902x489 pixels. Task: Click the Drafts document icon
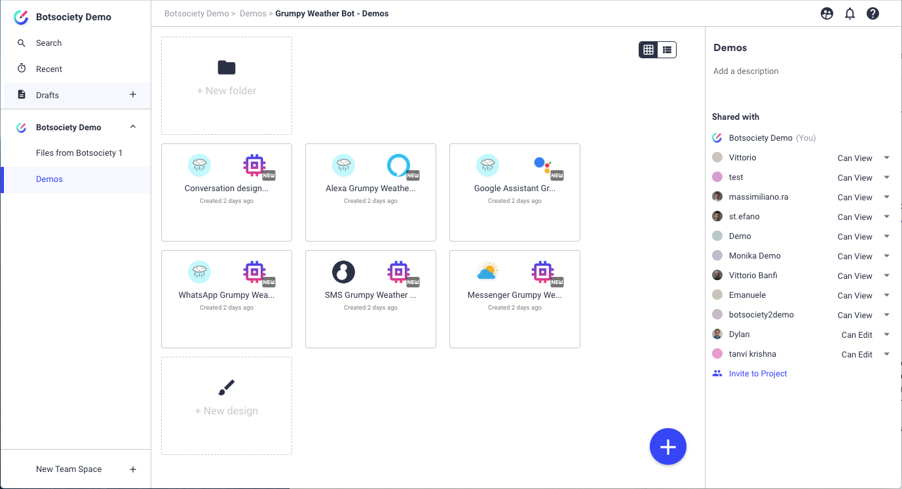coord(22,94)
